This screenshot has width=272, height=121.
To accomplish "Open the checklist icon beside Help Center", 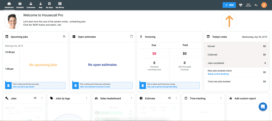I will (x=256, y=5).
